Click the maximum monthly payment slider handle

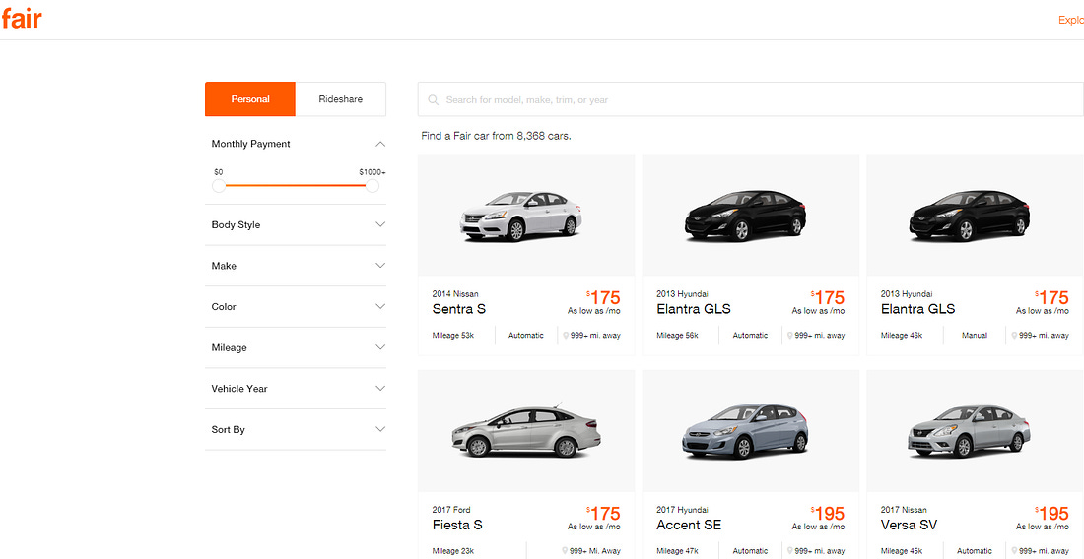tap(373, 186)
